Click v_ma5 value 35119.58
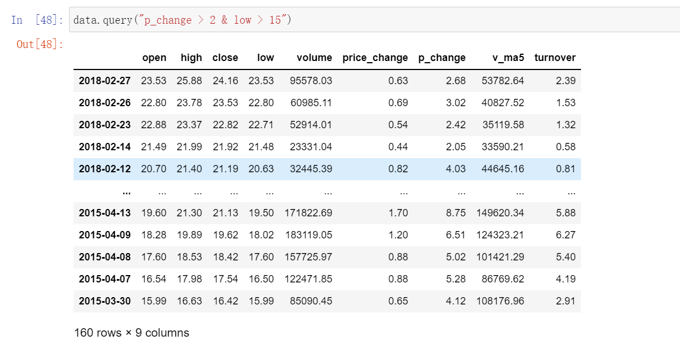 503,125
